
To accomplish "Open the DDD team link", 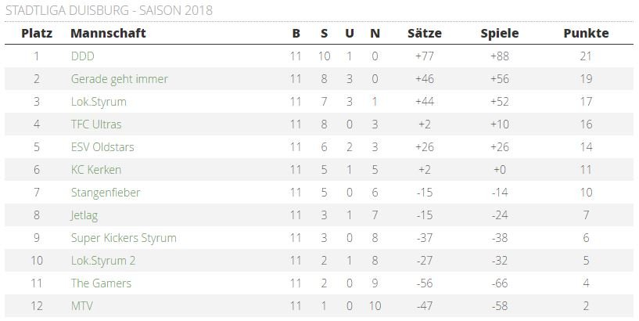I will tap(82, 56).
